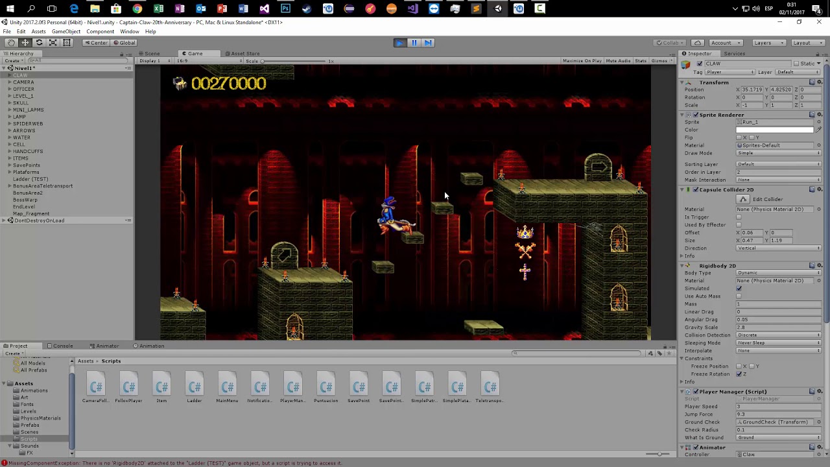Pick a color with the eyedropper icon
Screen dimensions: 830x467
click(818, 130)
